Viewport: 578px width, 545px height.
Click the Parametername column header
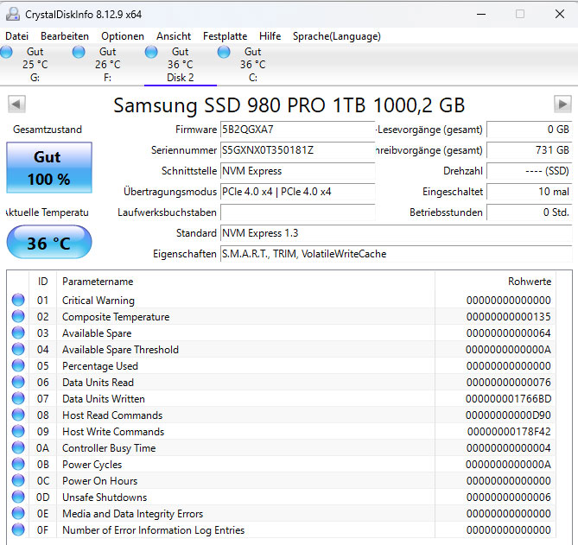point(245,282)
